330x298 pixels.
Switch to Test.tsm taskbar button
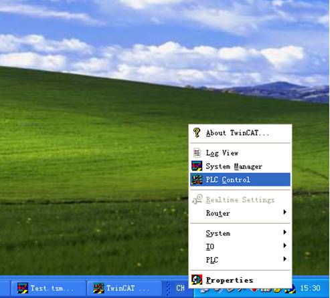pyautogui.click(x=48, y=288)
